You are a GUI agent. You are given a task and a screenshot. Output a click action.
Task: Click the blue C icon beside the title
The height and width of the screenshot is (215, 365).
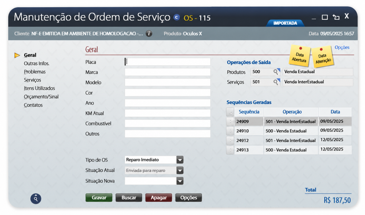(177, 17)
